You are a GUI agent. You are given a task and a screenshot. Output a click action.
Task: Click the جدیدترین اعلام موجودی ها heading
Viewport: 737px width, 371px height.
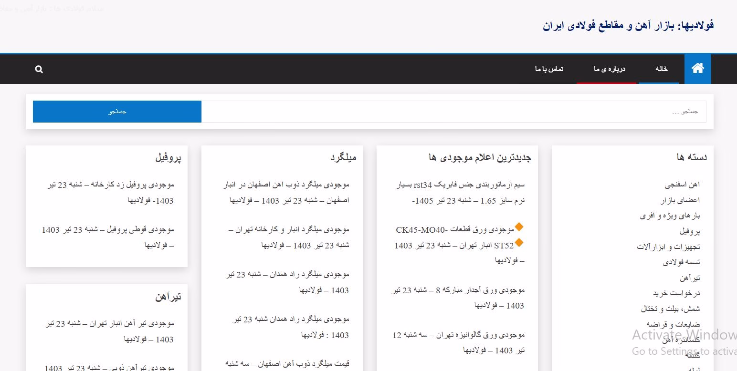click(480, 157)
